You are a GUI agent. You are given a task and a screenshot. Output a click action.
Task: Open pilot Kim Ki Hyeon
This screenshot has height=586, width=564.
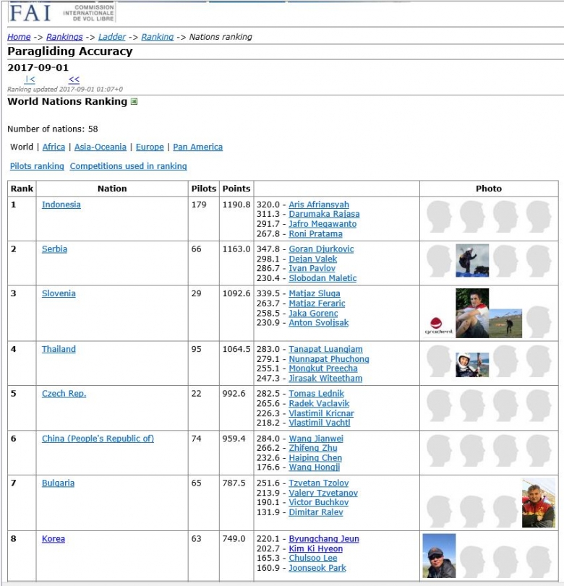[316, 548]
